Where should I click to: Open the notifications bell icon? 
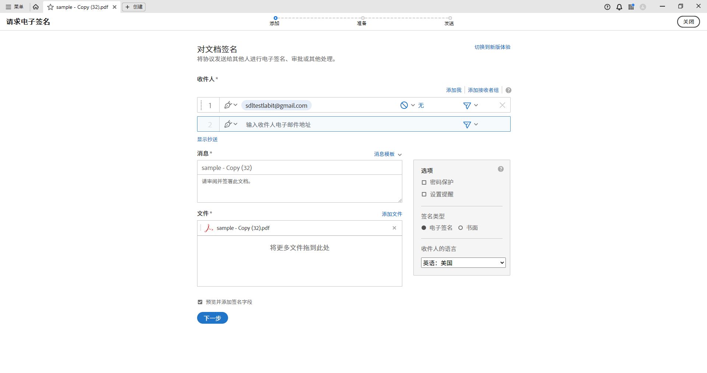619,7
